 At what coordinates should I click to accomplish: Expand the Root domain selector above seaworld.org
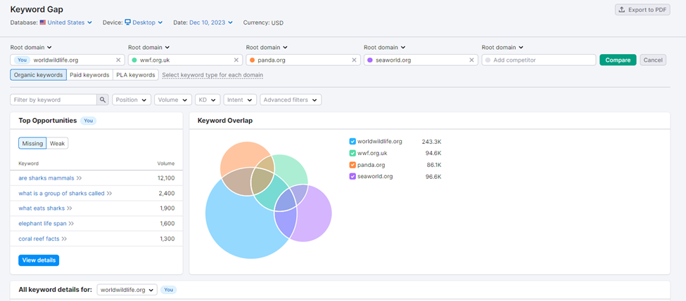(385, 47)
